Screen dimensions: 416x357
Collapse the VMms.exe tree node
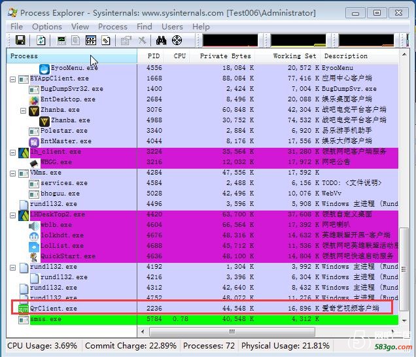coord(12,173)
